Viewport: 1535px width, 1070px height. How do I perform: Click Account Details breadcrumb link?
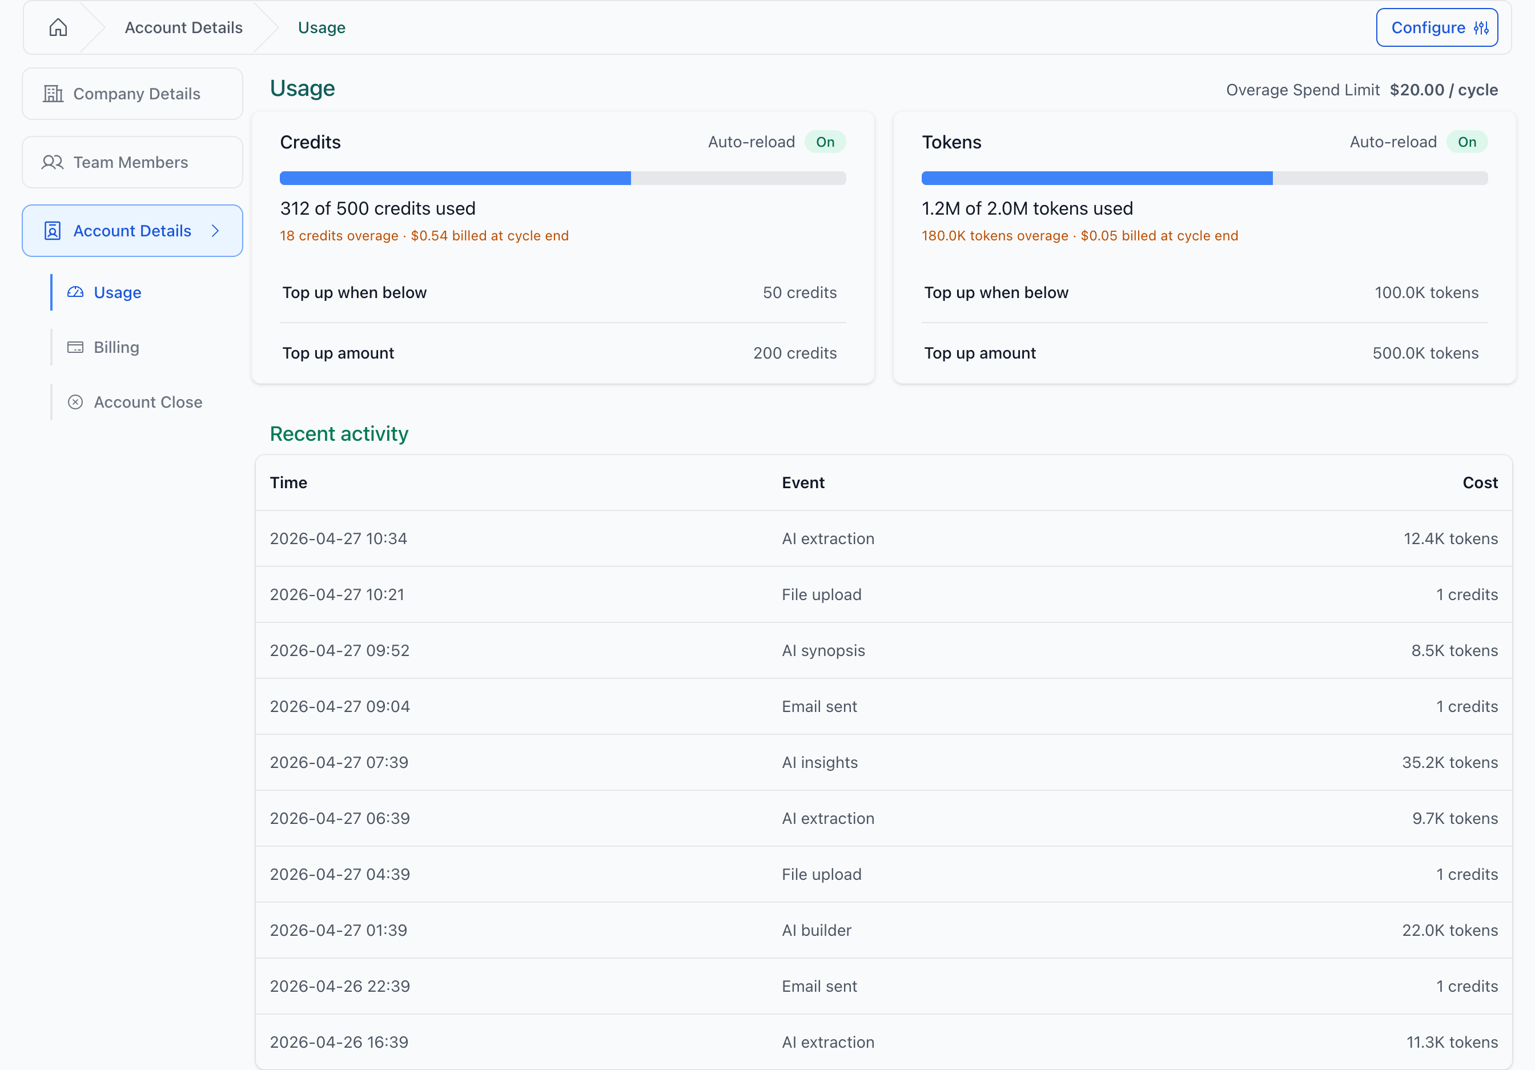point(183,27)
